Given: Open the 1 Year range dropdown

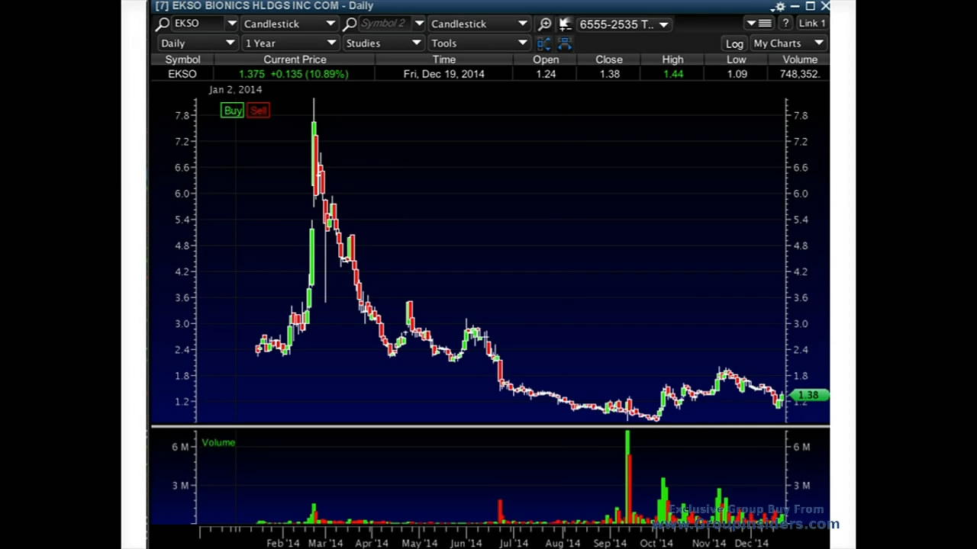Looking at the screenshot, I should [289, 43].
